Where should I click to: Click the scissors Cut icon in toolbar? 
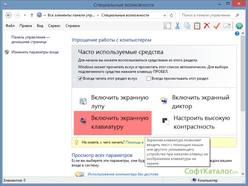point(177,26)
